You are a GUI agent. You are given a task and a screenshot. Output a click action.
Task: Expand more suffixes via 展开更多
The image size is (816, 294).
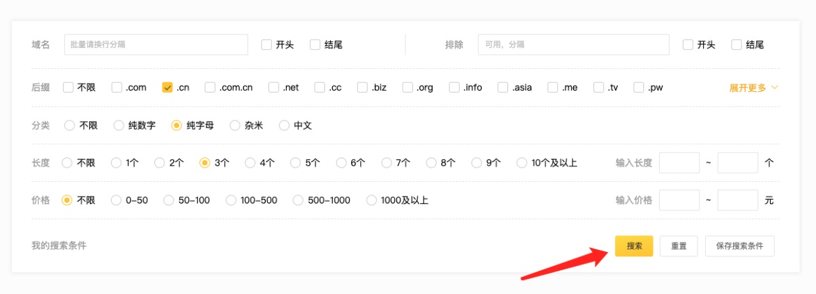(x=754, y=87)
